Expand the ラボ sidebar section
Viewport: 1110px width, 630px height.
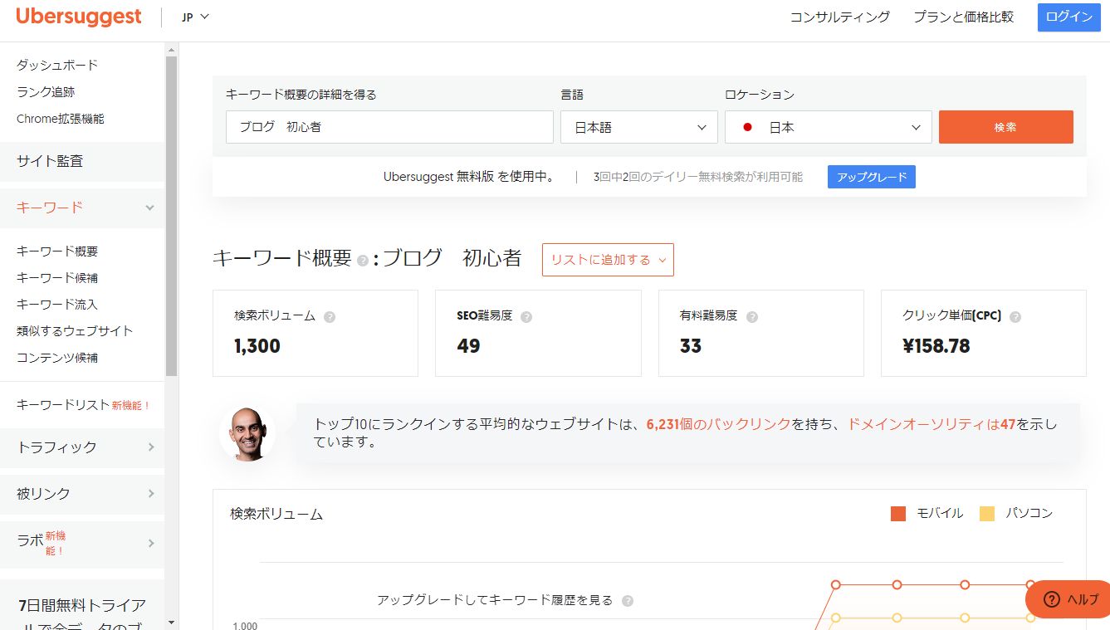[x=82, y=543]
